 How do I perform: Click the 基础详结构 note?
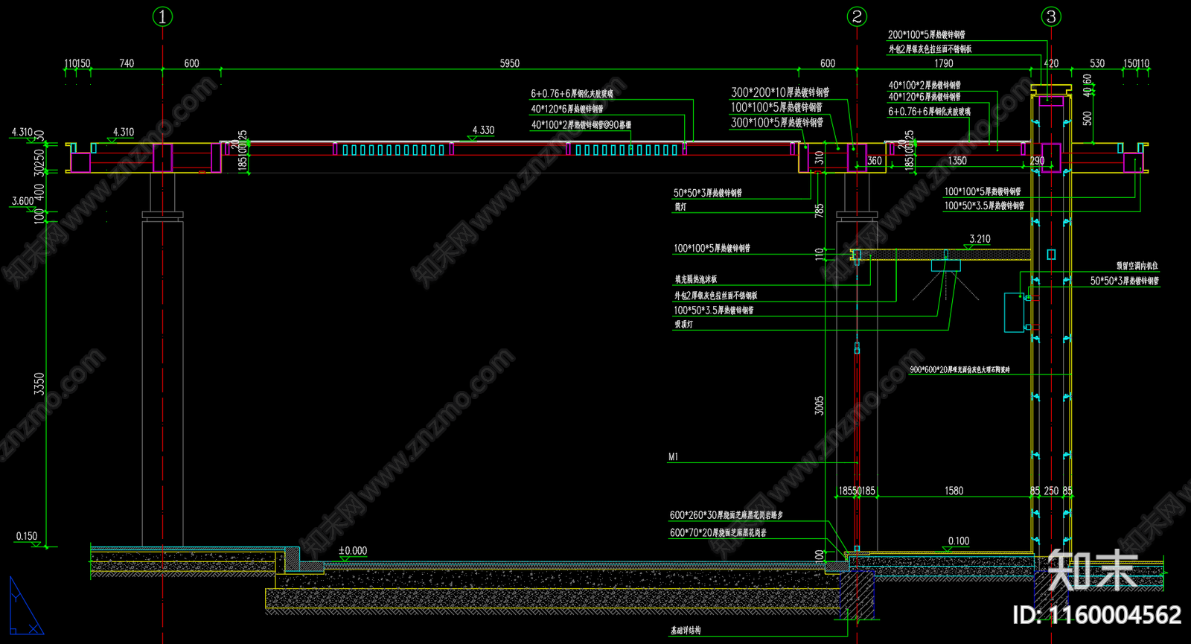point(686,631)
